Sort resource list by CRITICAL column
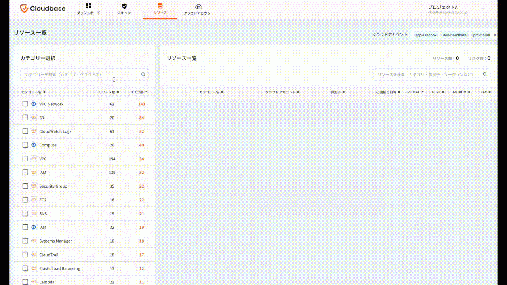 [414, 92]
